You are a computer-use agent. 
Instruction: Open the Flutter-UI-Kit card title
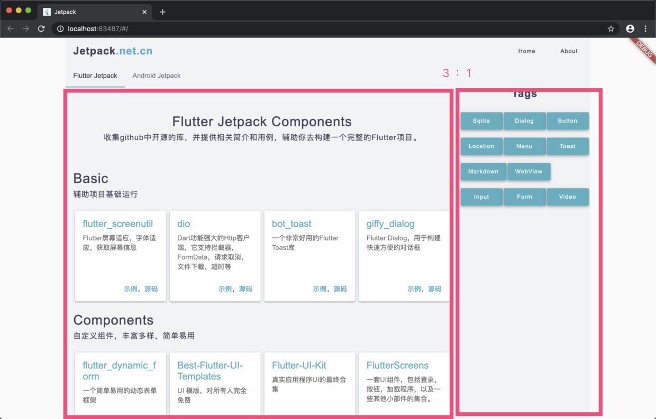299,366
